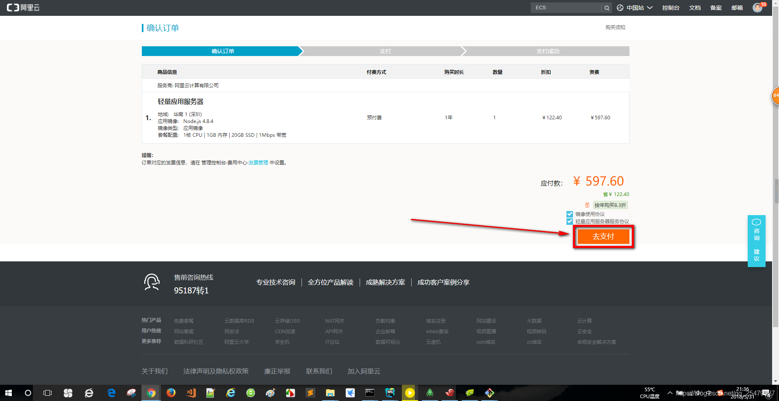Expand the 中国站 region dropdown
This screenshot has width=779, height=401.
639,8
